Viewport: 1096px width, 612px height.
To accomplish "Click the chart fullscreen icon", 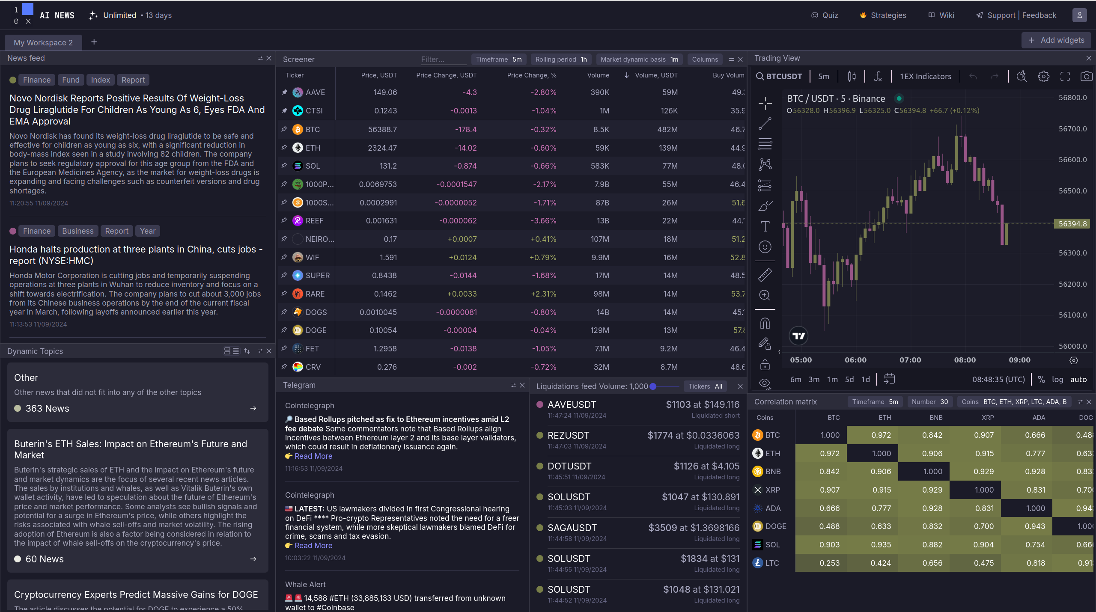I will pyautogui.click(x=1065, y=77).
